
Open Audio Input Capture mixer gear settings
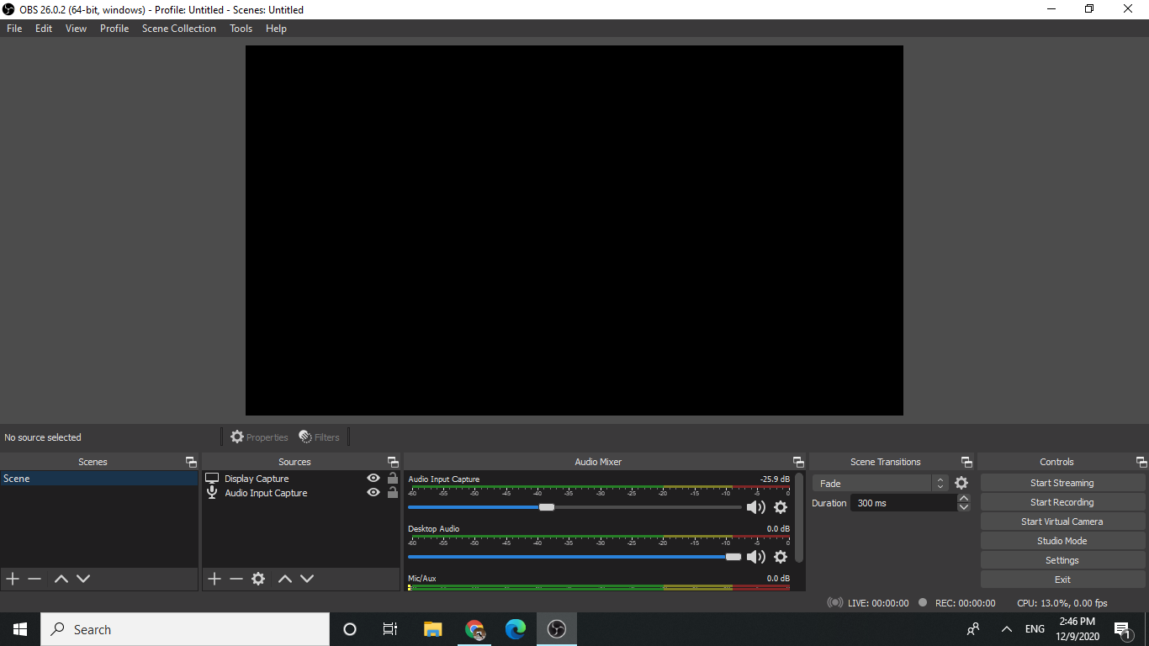(781, 507)
